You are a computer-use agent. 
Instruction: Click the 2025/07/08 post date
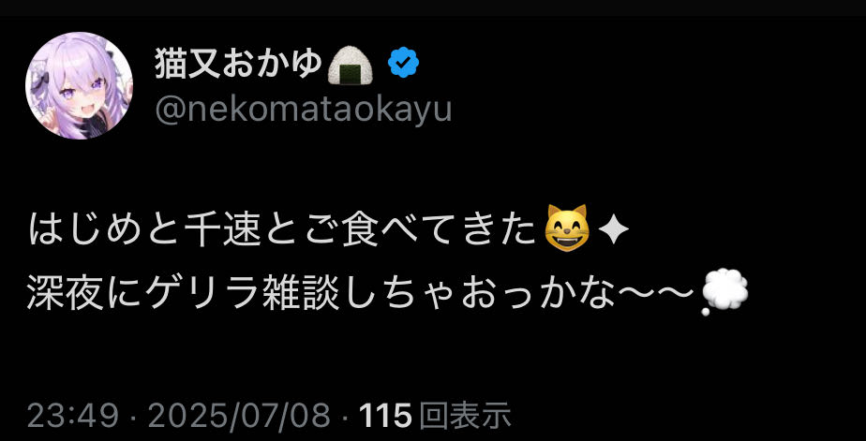pos(239,415)
